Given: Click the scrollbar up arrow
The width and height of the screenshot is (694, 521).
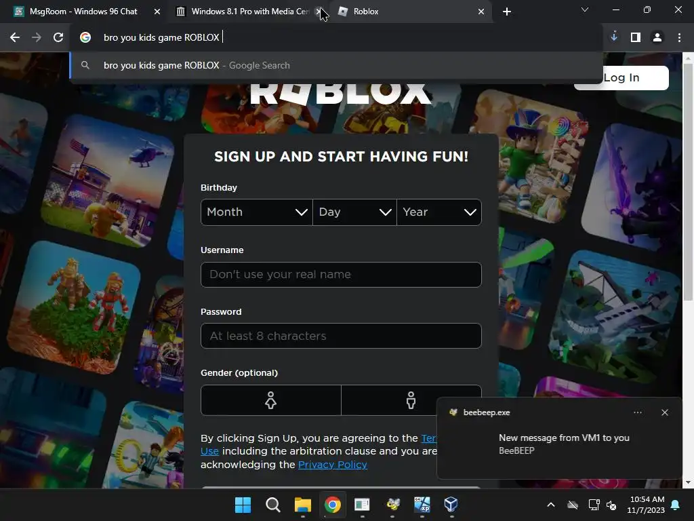Looking at the screenshot, I should tap(688, 58).
